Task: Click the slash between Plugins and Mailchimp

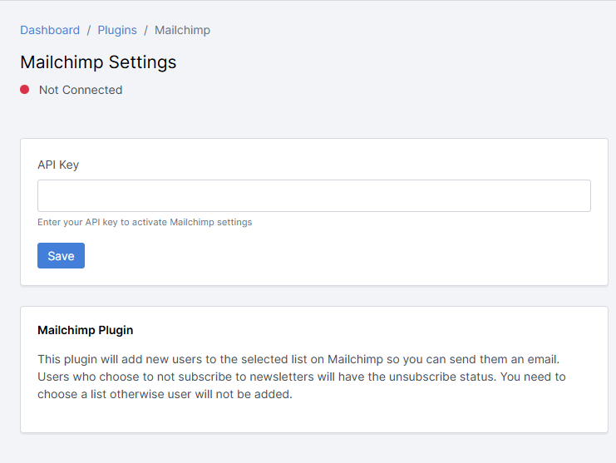Action: tap(145, 30)
